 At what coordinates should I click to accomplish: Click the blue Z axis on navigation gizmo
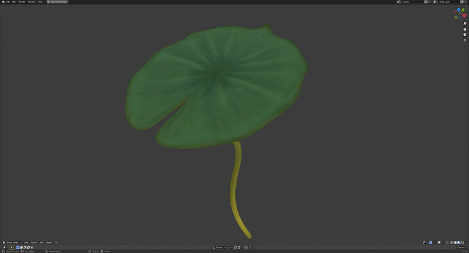coord(459,10)
